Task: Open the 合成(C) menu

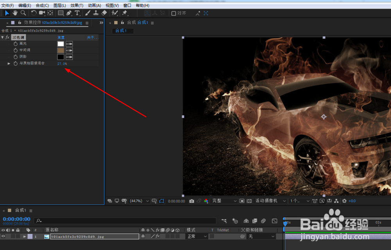Action: coord(42,5)
